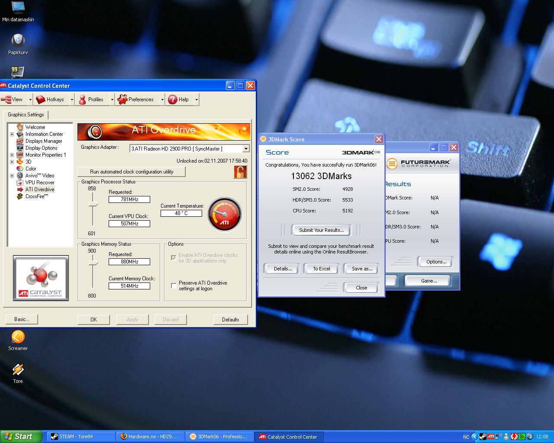This screenshot has height=443, width=554.
Task: Click the Color wheel icon in tree
Action: click(x=20, y=169)
